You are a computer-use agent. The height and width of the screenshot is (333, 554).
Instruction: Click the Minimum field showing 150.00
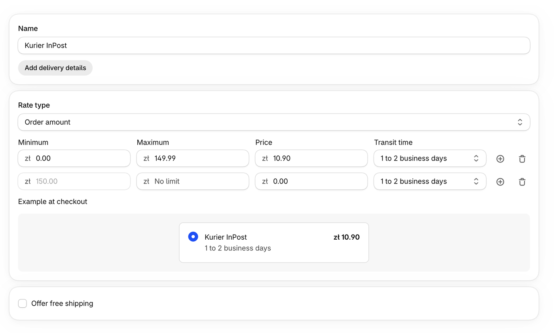(x=74, y=181)
